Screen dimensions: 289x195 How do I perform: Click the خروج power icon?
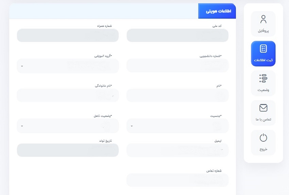point(263,138)
